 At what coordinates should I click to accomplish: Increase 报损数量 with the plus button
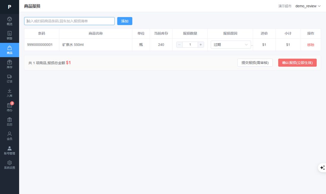(201, 45)
